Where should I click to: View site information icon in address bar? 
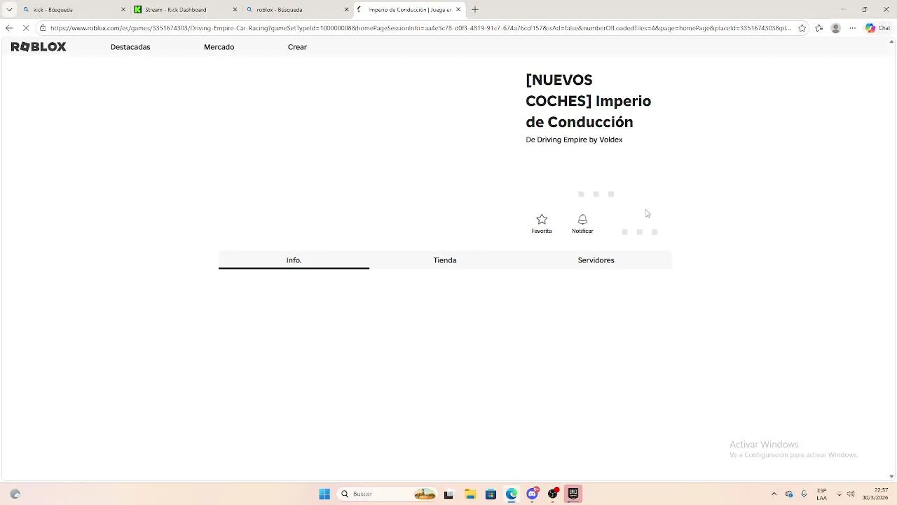click(43, 28)
